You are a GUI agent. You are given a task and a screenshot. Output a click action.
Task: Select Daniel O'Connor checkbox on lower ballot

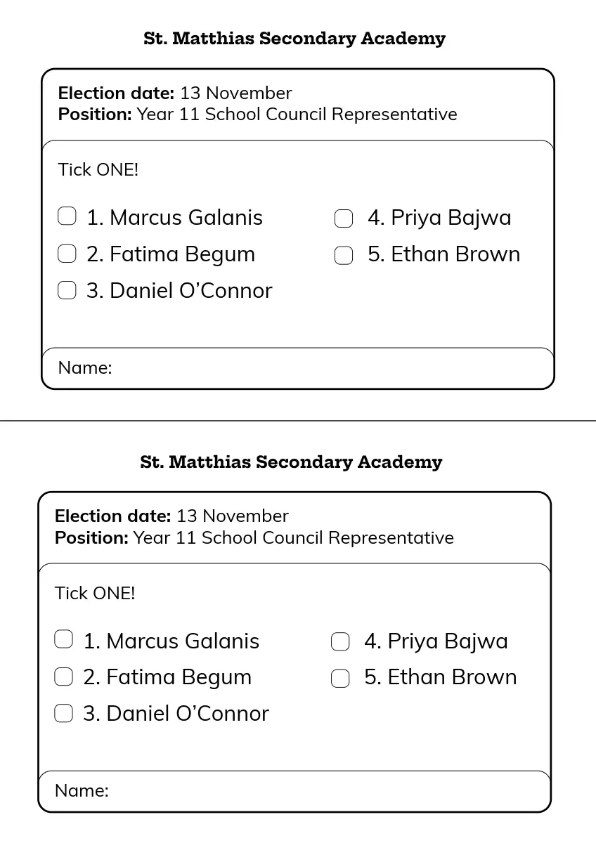(63, 714)
